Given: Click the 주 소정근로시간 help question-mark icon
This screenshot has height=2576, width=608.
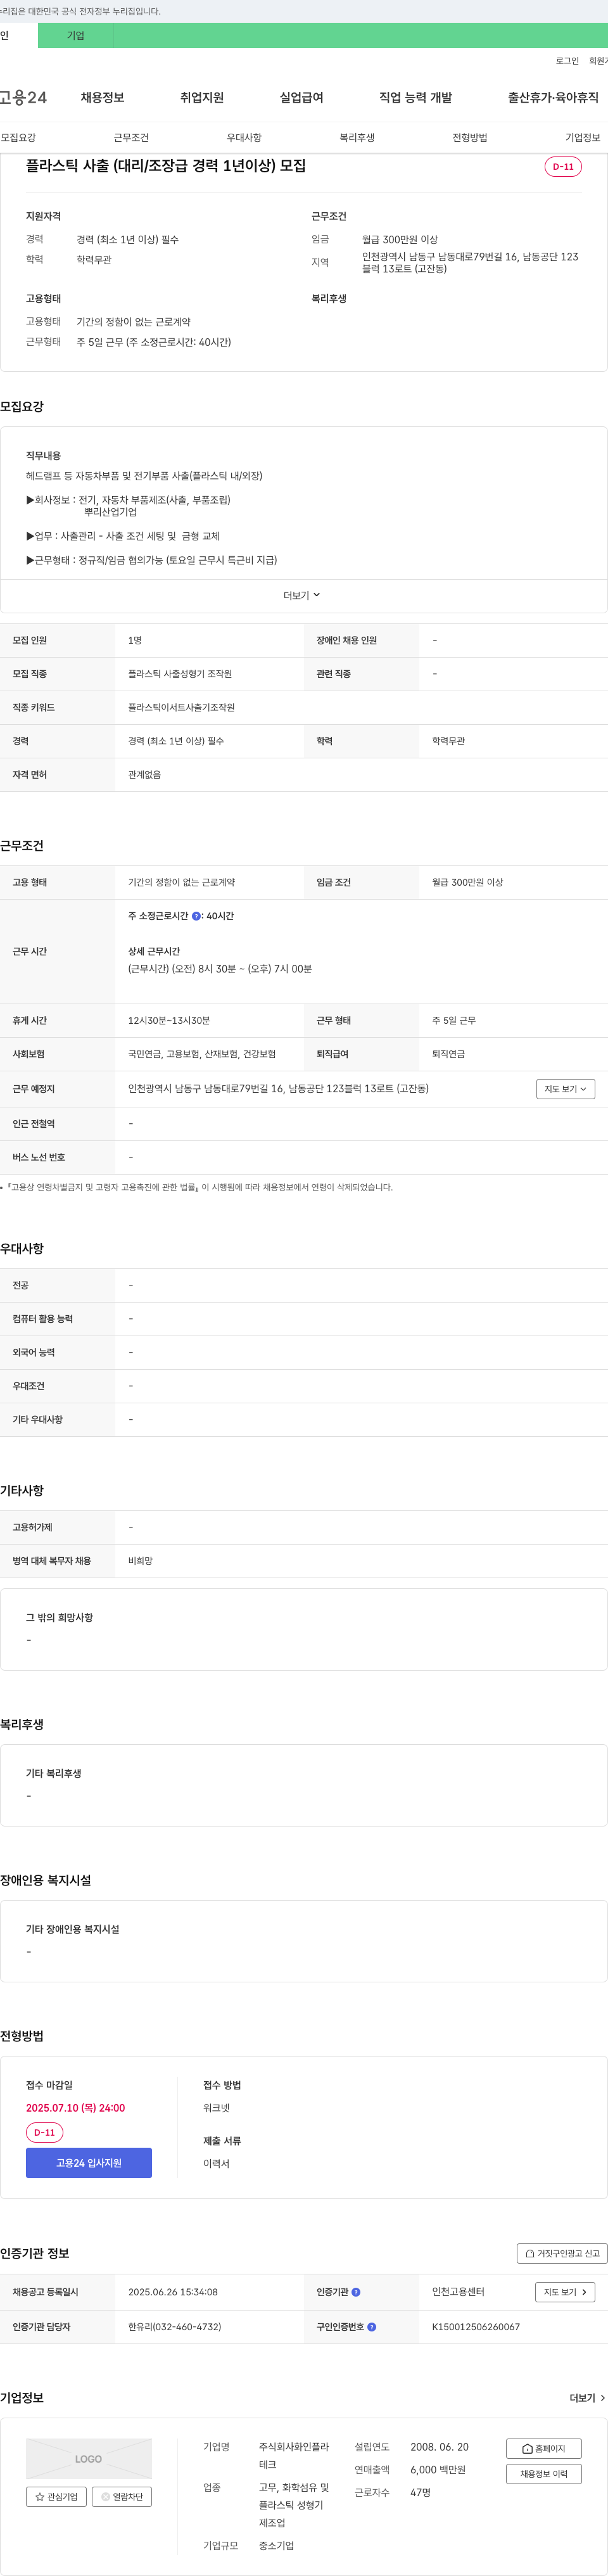Looking at the screenshot, I should [196, 916].
